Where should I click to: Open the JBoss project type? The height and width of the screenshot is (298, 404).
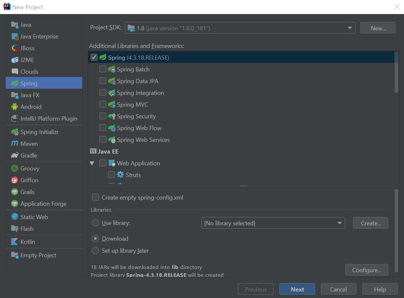25,48
